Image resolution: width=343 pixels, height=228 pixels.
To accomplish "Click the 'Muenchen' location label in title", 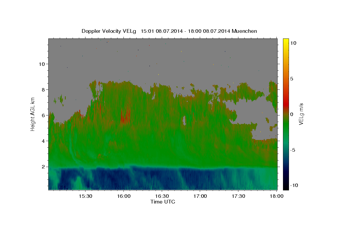I will pos(244,31).
